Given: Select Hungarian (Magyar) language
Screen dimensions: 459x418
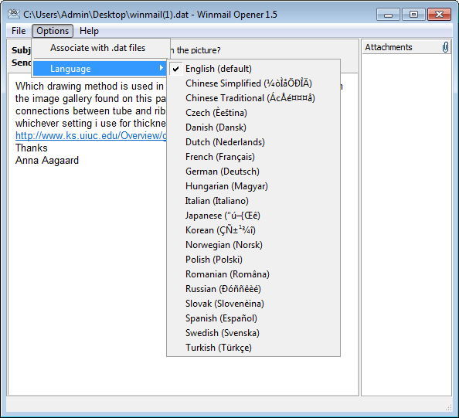Looking at the screenshot, I should [253, 186].
